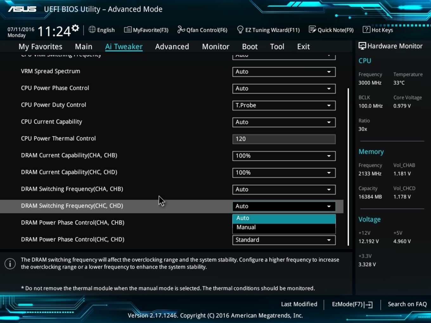431x323 pixels.
Task: Select DRAM Power Phase Control(CHC, CHD) label
Action: (73, 239)
